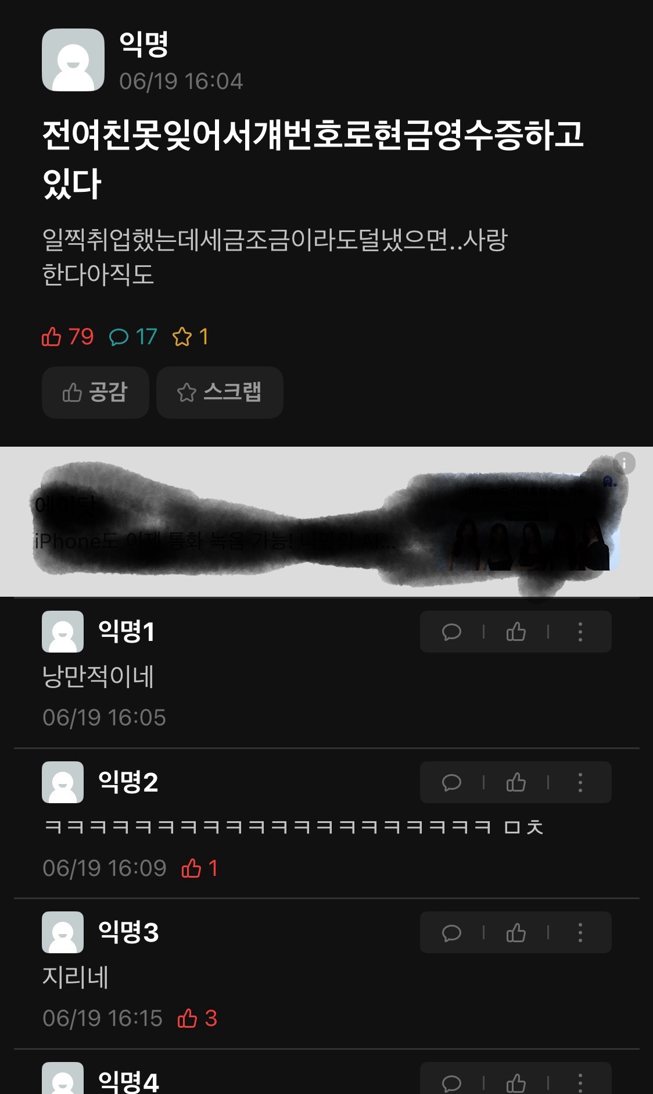
Task: Open the three-dot menu for 익명3's comment
Action: (580, 932)
